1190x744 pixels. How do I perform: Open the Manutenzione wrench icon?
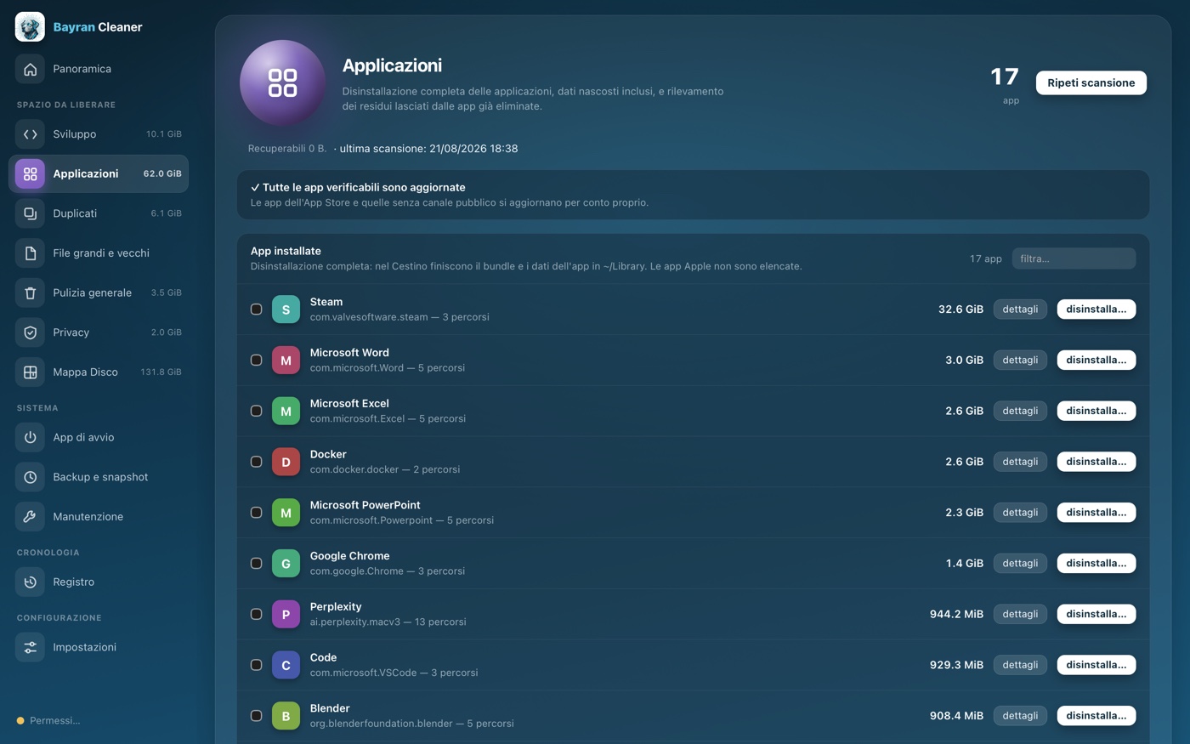coord(30,517)
